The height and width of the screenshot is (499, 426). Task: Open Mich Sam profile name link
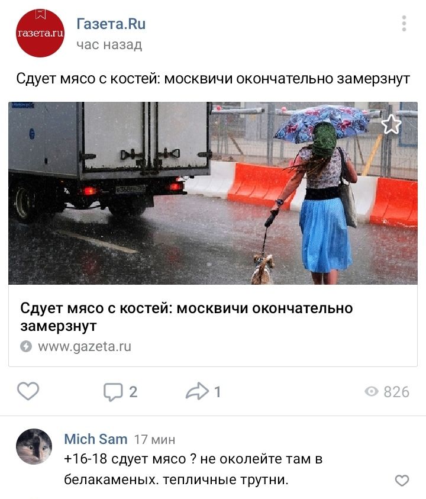pos(96,439)
